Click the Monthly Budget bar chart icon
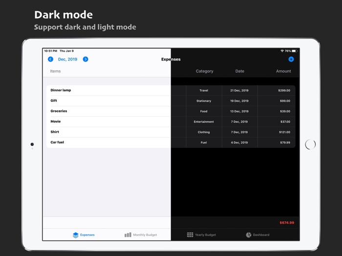342x256 pixels. (x=128, y=235)
